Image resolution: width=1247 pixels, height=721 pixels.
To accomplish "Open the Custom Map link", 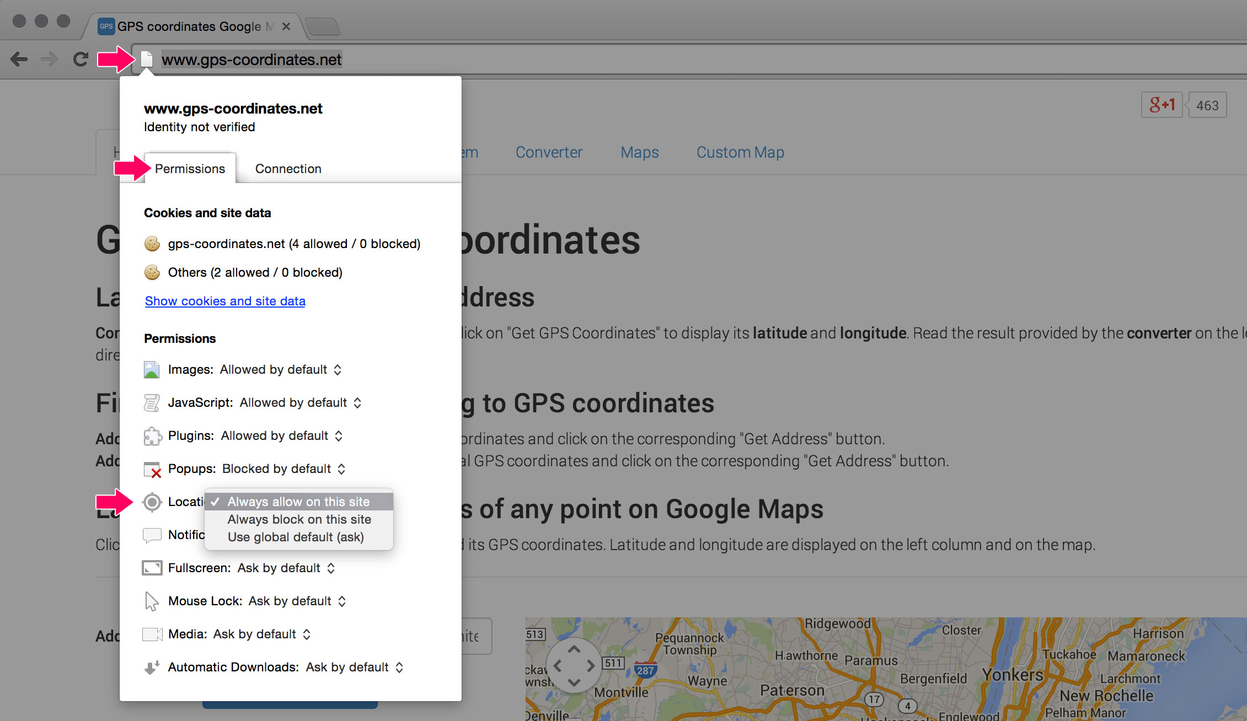I will coord(740,152).
